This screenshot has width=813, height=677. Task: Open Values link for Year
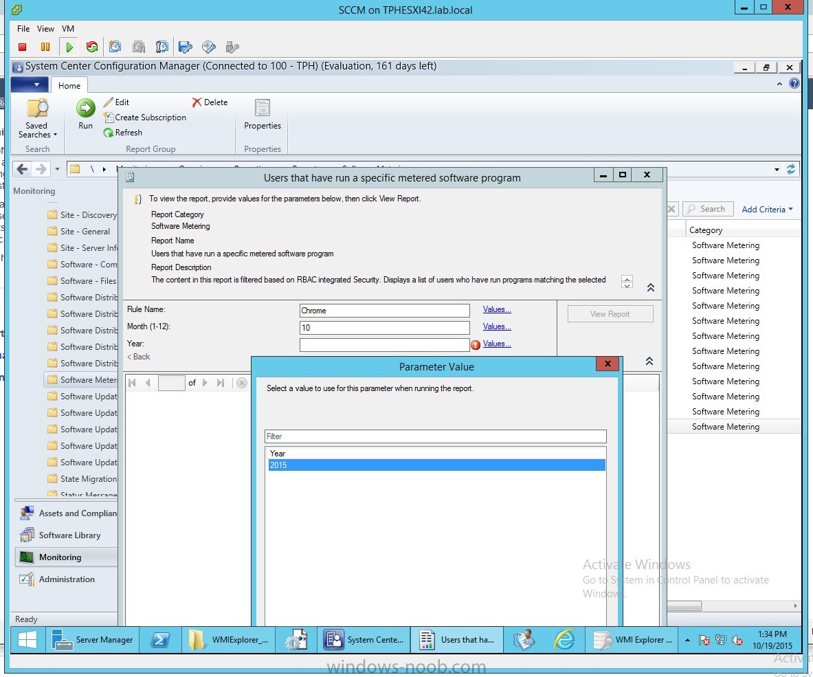(x=497, y=344)
